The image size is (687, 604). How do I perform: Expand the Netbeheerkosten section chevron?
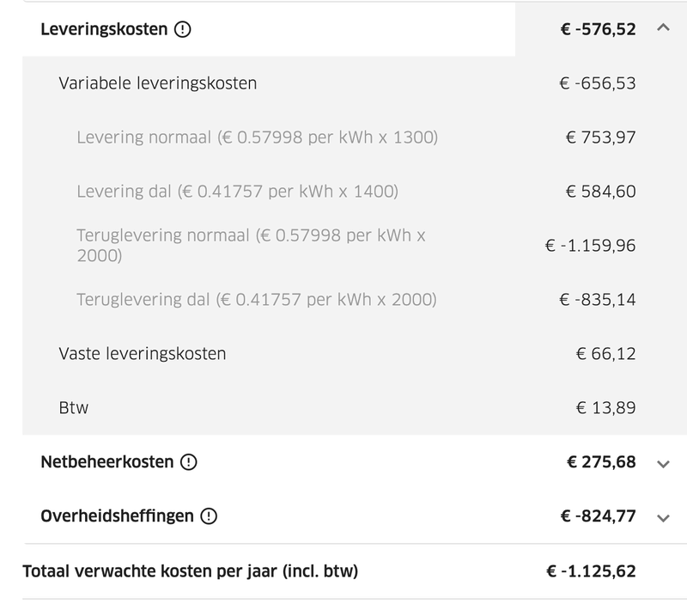tap(662, 463)
